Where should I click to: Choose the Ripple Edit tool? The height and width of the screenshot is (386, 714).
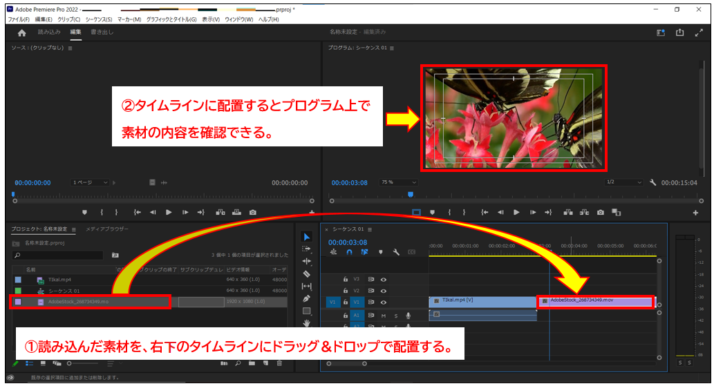pyautogui.click(x=306, y=262)
